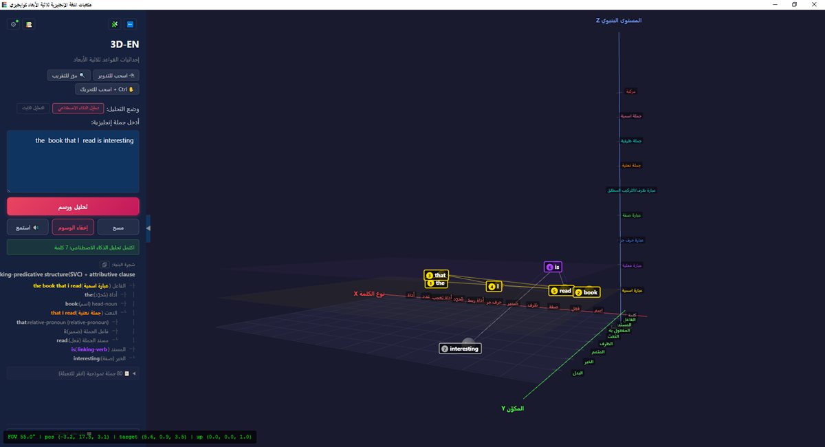The width and height of the screenshot is (825, 447).
Task: Expand the 80 sample sentences list
Action: (x=73, y=373)
